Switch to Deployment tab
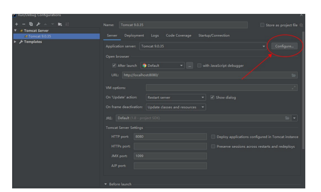 (134, 35)
